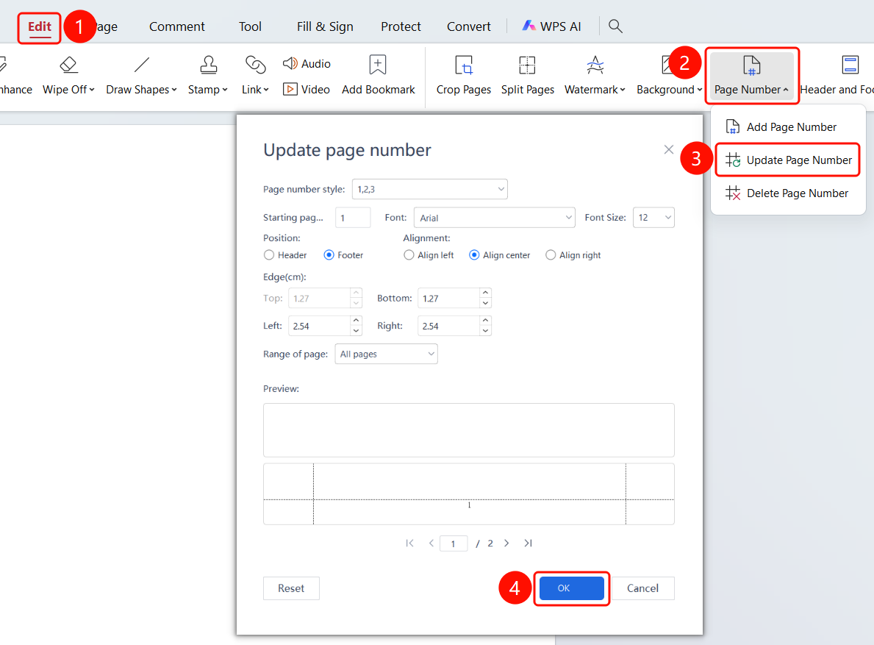Add Bookmark to the document
Image resolution: width=874 pixels, height=645 pixels.
pos(378,75)
